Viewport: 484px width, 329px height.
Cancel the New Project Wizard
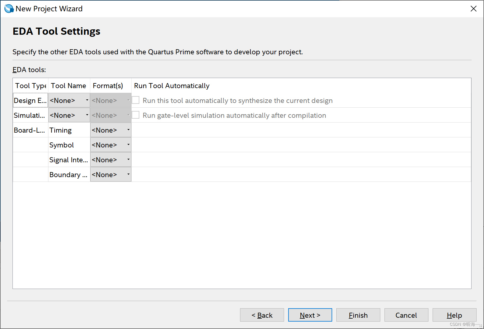pos(406,315)
